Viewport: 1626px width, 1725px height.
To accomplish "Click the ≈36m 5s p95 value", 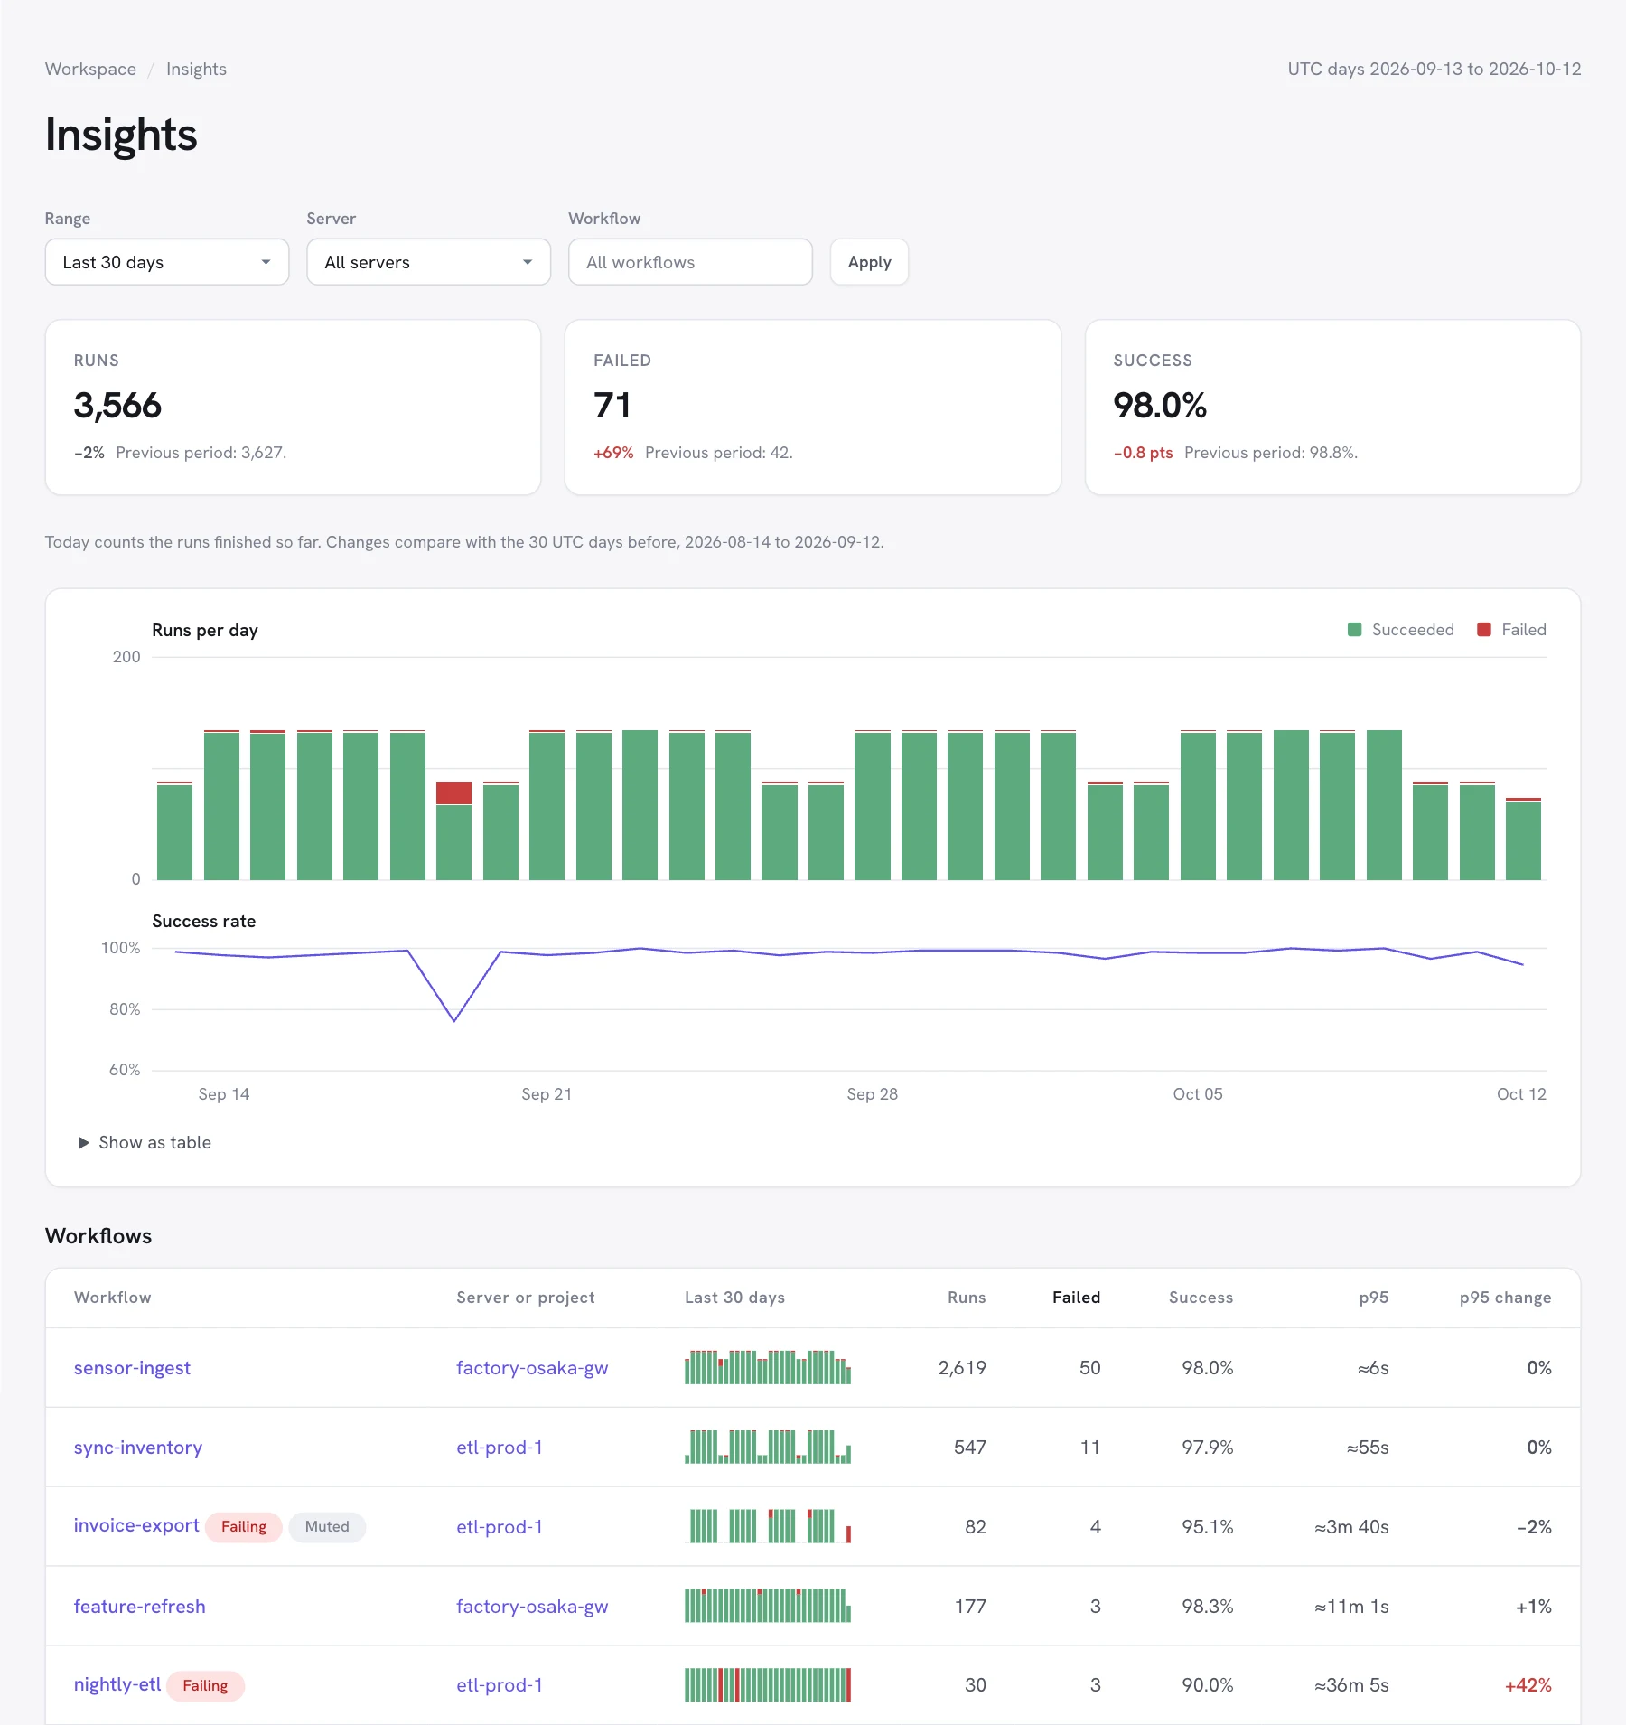I will tap(1351, 1685).
